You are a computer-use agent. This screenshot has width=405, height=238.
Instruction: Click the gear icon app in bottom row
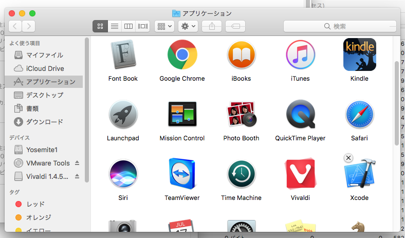[x=241, y=226]
